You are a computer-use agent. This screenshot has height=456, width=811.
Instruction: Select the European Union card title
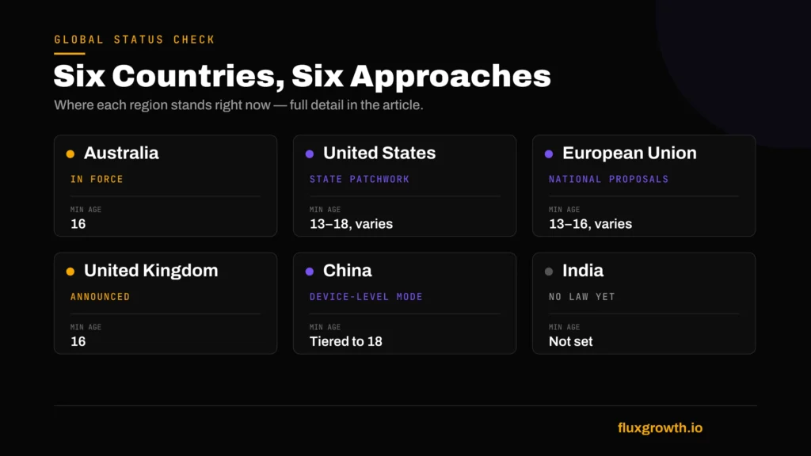(x=630, y=153)
